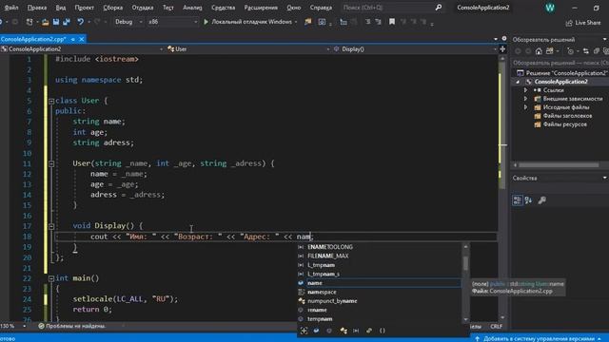The image size is (609, 342).
Task: Open the User class navigation dropdown
Action: [247, 49]
